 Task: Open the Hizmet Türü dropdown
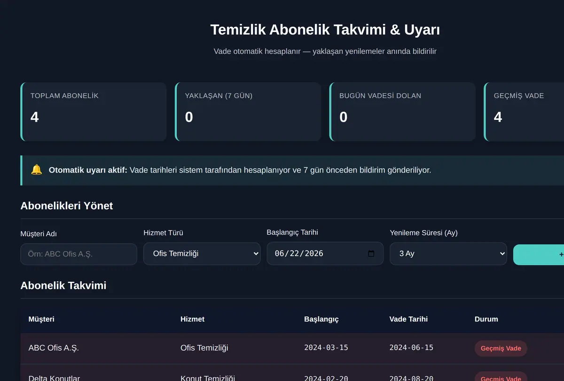coord(202,254)
